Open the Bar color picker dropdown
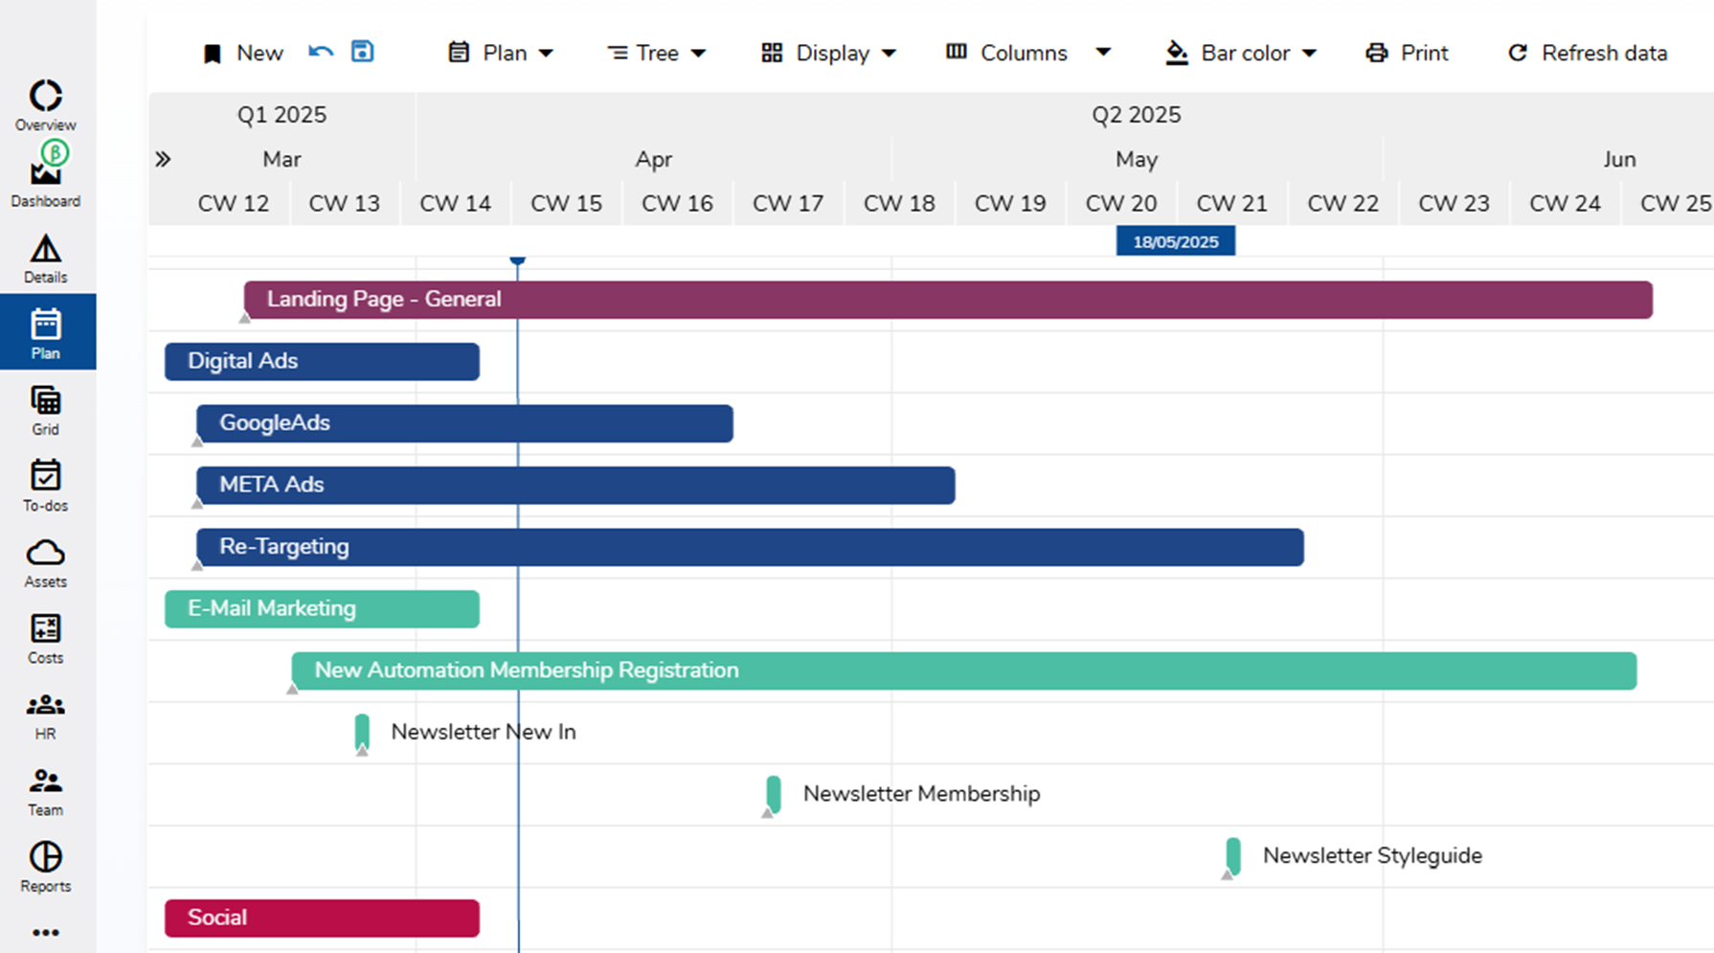Screen dimensions: 1714x953 point(1241,53)
